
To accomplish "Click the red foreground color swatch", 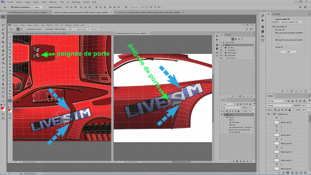I will pyautogui.click(x=2, y=108).
